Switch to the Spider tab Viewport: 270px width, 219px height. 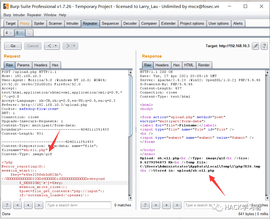(39, 23)
